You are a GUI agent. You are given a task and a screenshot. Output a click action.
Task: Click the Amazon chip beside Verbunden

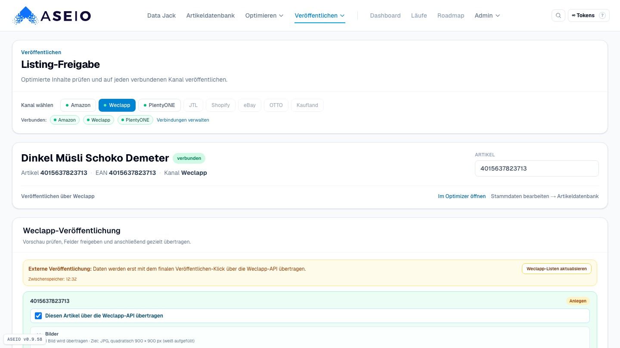tap(65, 120)
